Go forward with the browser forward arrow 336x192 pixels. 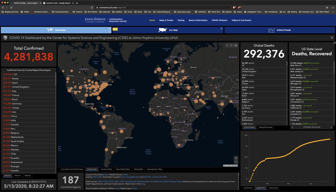coord(7,7)
